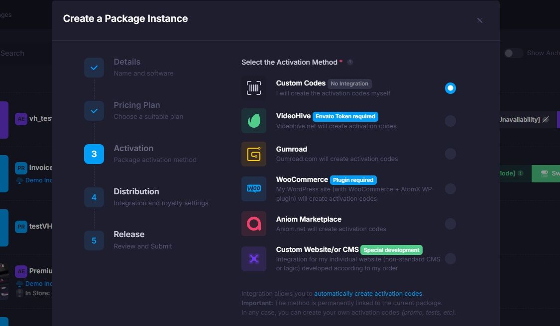Close the Create a Package Instance dialog
Viewport: 560px width, 326px height.
480,20
